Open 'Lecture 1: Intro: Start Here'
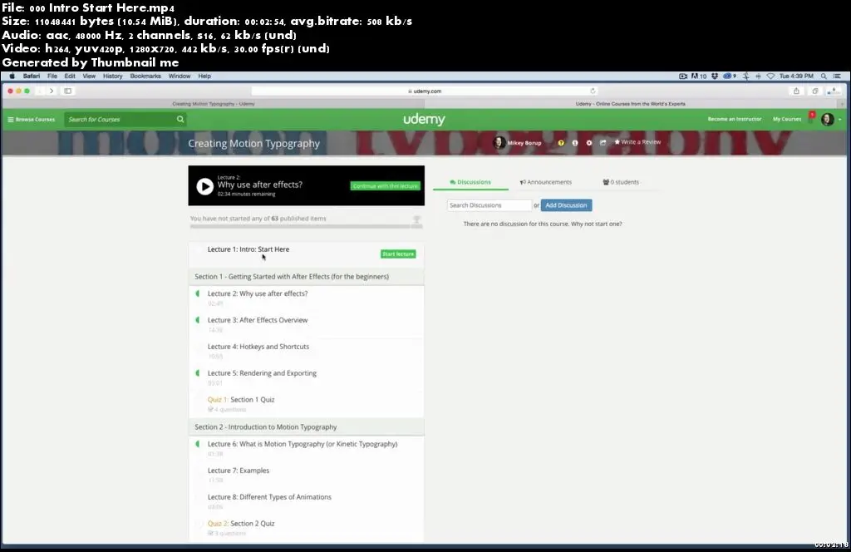The width and height of the screenshot is (851, 552). point(248,249)
